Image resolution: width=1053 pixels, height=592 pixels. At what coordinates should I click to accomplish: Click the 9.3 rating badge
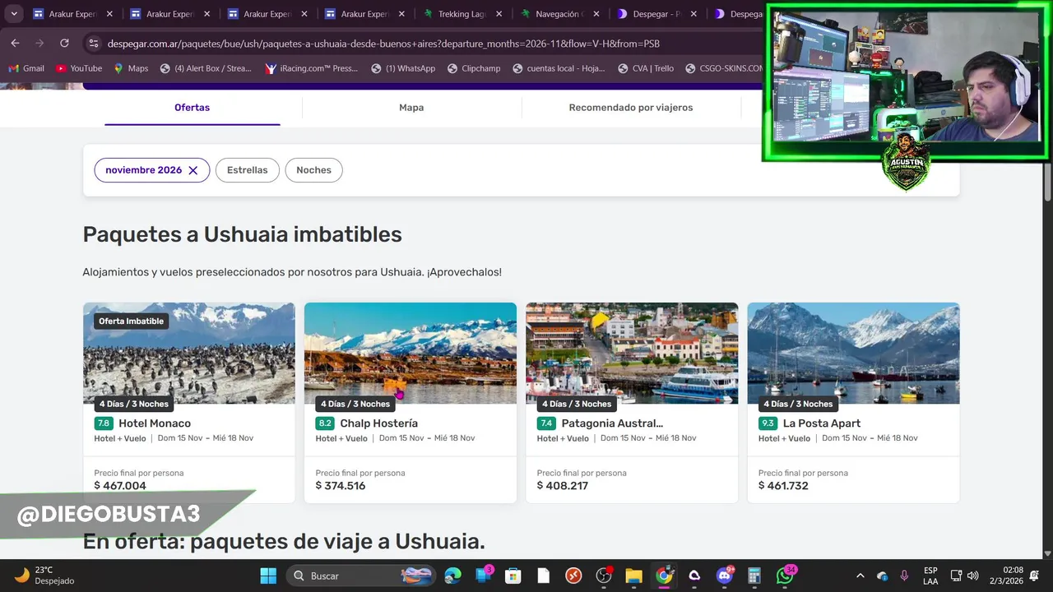(x=768, y=423)
